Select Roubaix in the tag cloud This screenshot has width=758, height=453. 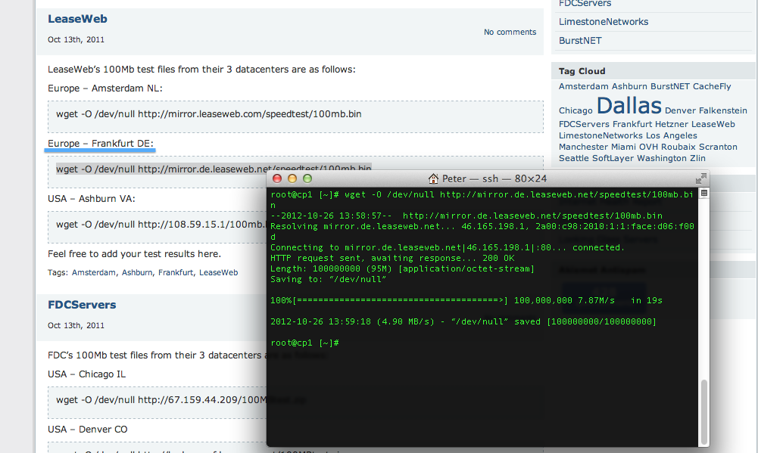tap(678, 147)
